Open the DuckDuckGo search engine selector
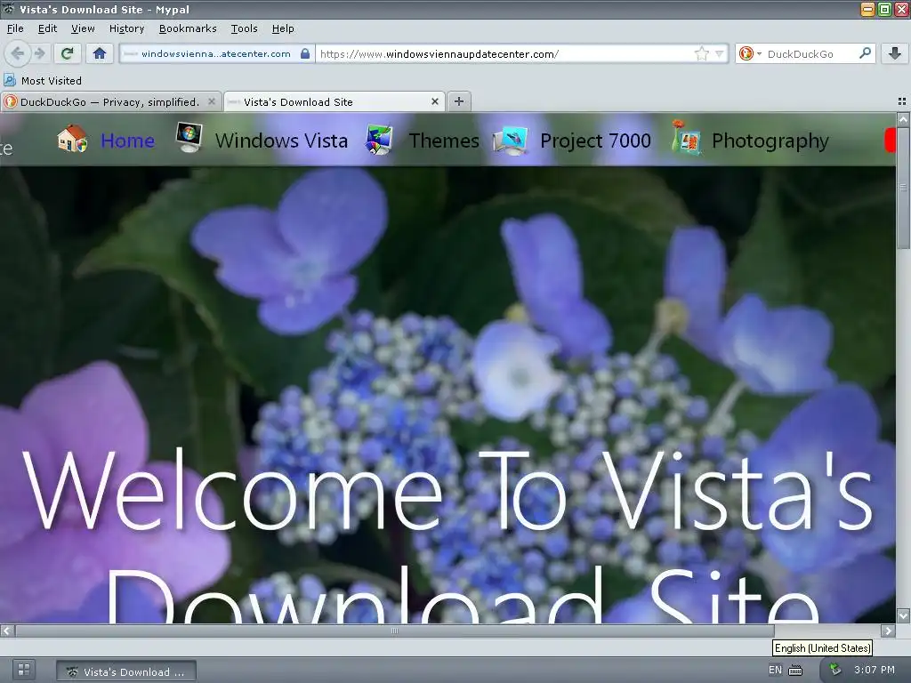 [x=749, y=54]
